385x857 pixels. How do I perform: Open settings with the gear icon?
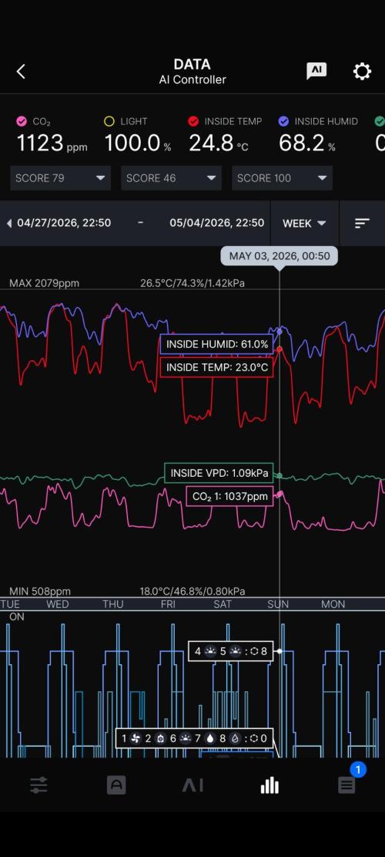coord(362,72)
